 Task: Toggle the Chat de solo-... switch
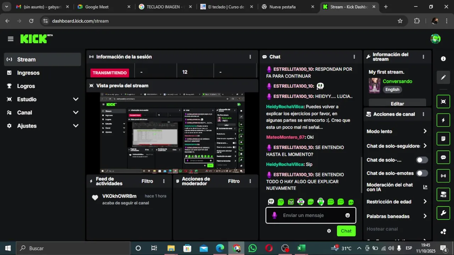pyautogui.click(x=422, y=160)
